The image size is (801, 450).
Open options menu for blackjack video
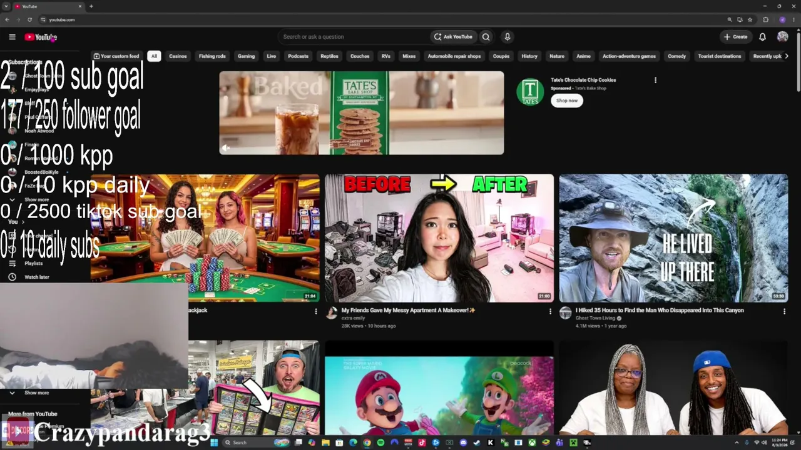315,311
